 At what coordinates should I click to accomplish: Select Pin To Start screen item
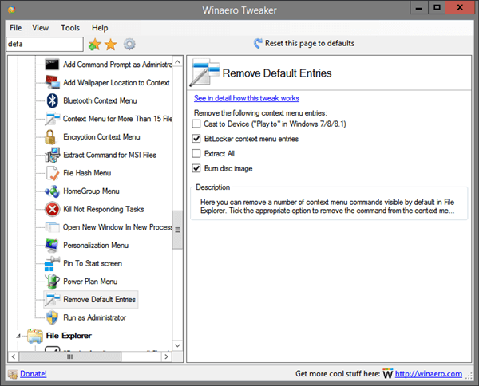93,263
